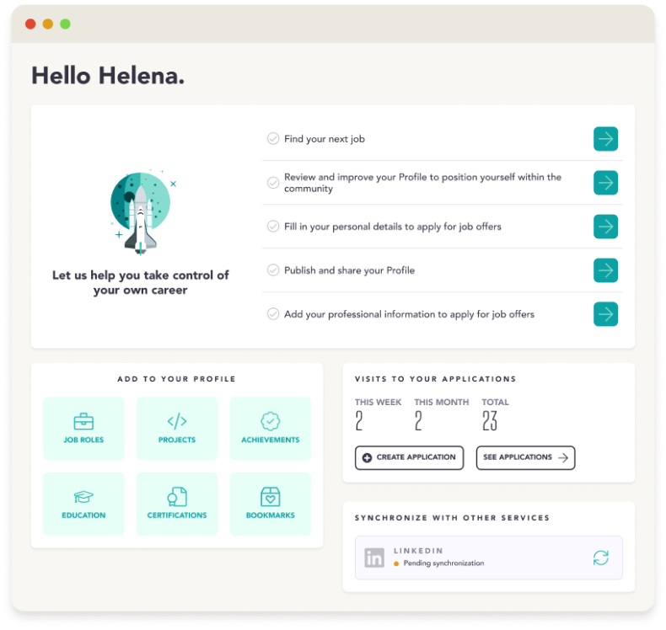Mark Fill in your personal details check circle
The image size is (666, 630).
click(273, 227)
